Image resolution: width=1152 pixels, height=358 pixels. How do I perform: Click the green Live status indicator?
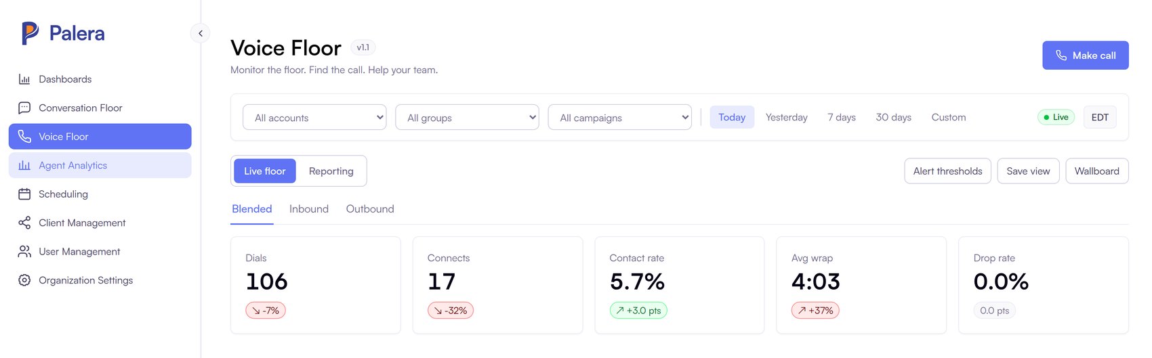(x=1056, y=117)
